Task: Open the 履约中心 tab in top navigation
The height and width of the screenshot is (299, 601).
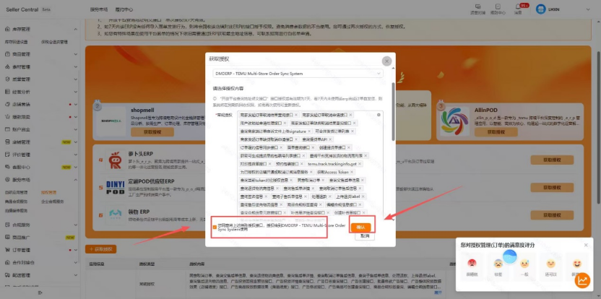Action: (x=124, y=9)
